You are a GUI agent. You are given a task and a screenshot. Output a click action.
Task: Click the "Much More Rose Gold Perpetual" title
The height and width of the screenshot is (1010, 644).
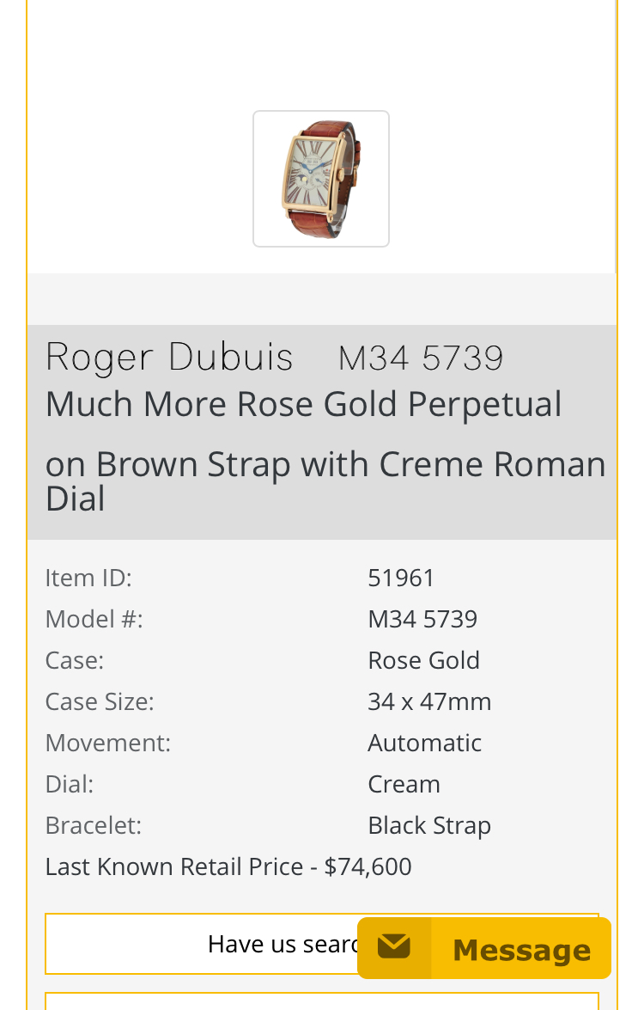click(303, 404)
